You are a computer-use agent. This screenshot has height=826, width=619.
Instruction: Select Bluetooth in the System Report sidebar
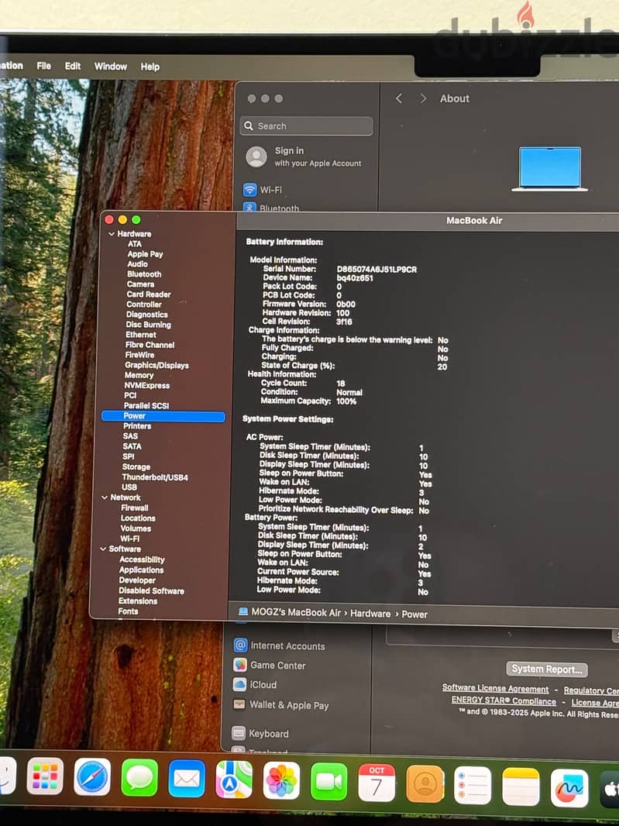(x=144, y=274)
